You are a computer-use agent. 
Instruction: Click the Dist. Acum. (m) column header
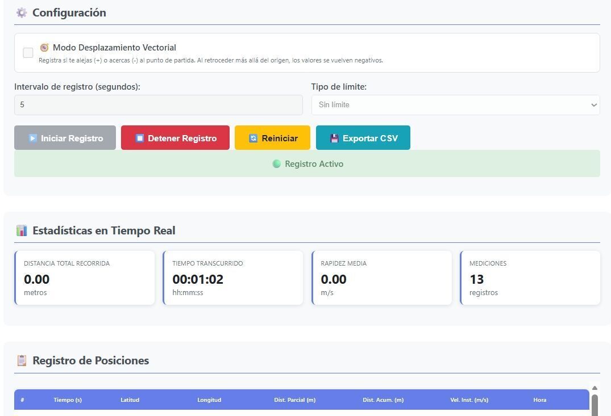tap(383, 400)
